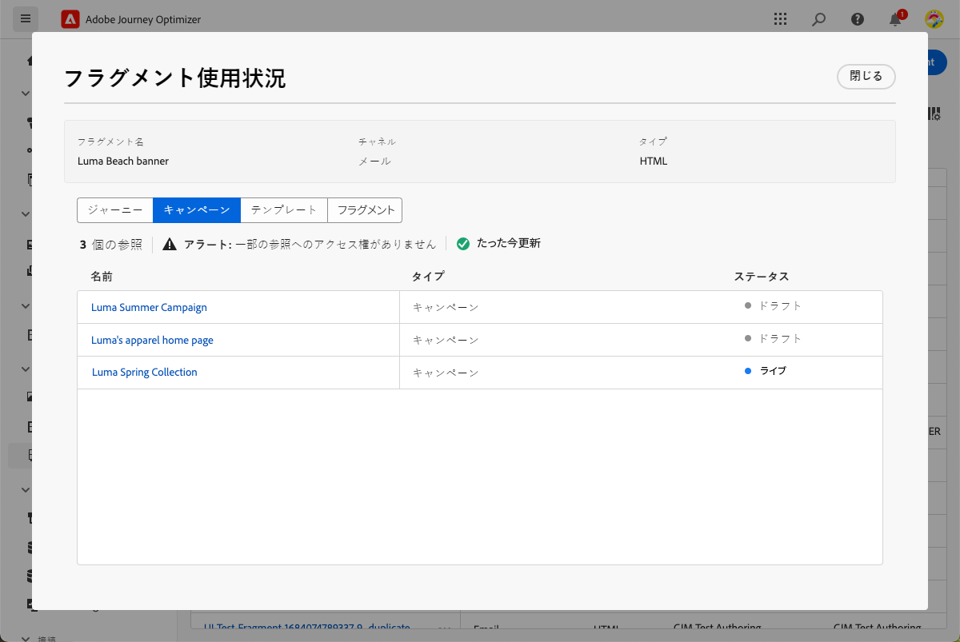The height and width of the screenshot is (642, 960).
Task: Switch to the ジャーニー tab
Action: point(115,210)
